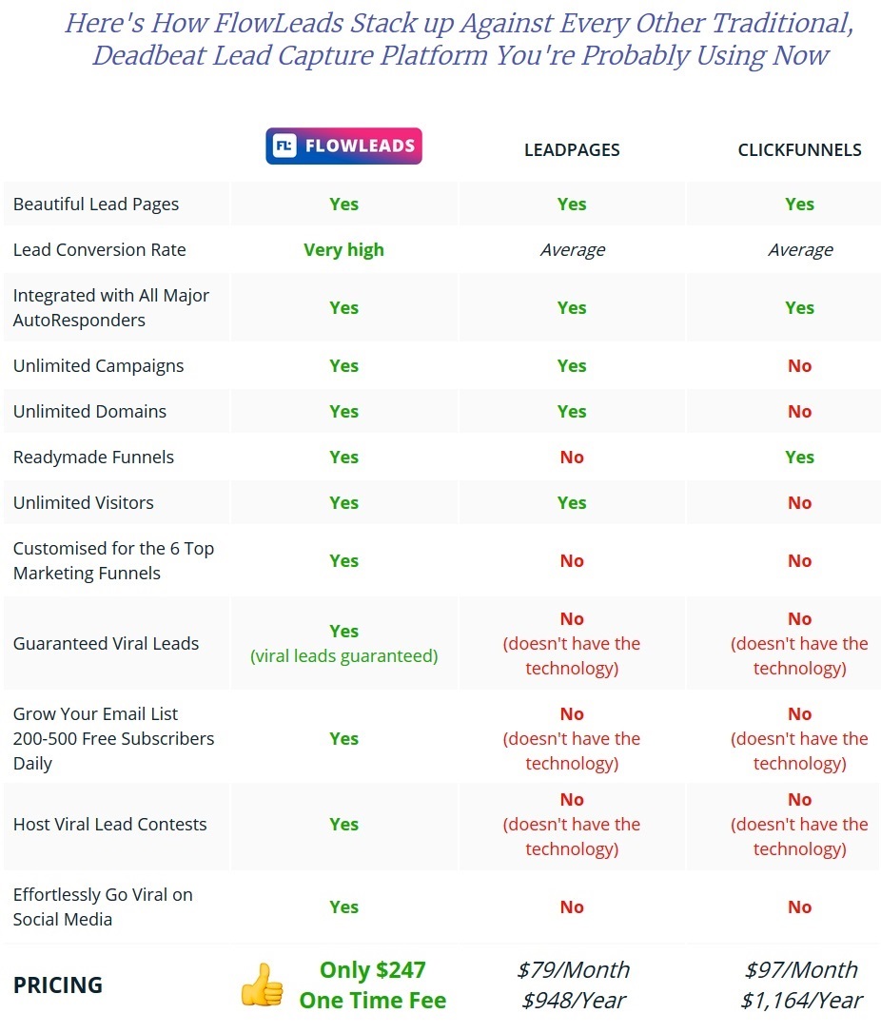Viewport: 881px width, 1033px height.
Task: Click the Unlimited Visitors row label
Action: click(x=84, y=502)
